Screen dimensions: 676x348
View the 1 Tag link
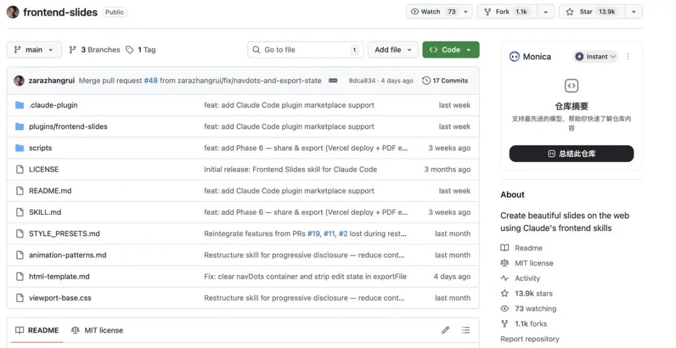click(x=141, y=50)
